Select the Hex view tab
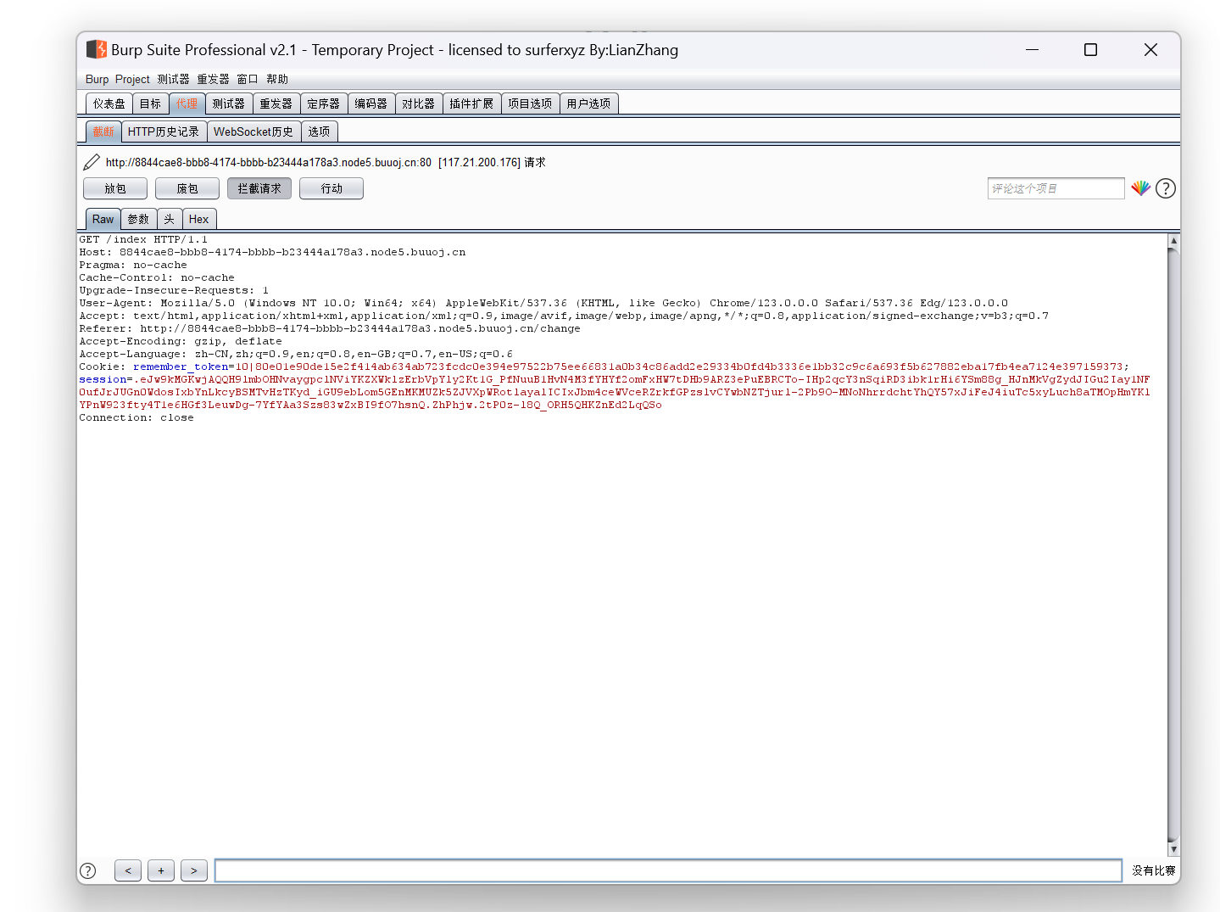 pyautogui.click(x=199, y=219)
